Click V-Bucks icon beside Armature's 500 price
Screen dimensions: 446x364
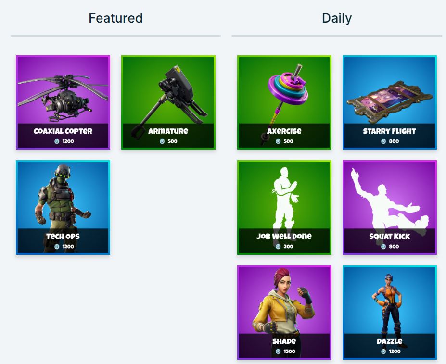pyautogui.click(x=162, y=141)
